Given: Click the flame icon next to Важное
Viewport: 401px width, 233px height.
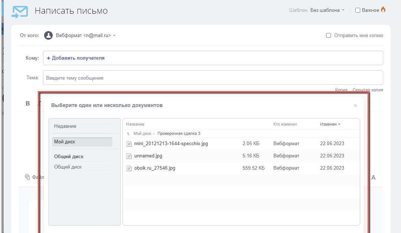Looking at the screenshot, I should click(383, 10).
